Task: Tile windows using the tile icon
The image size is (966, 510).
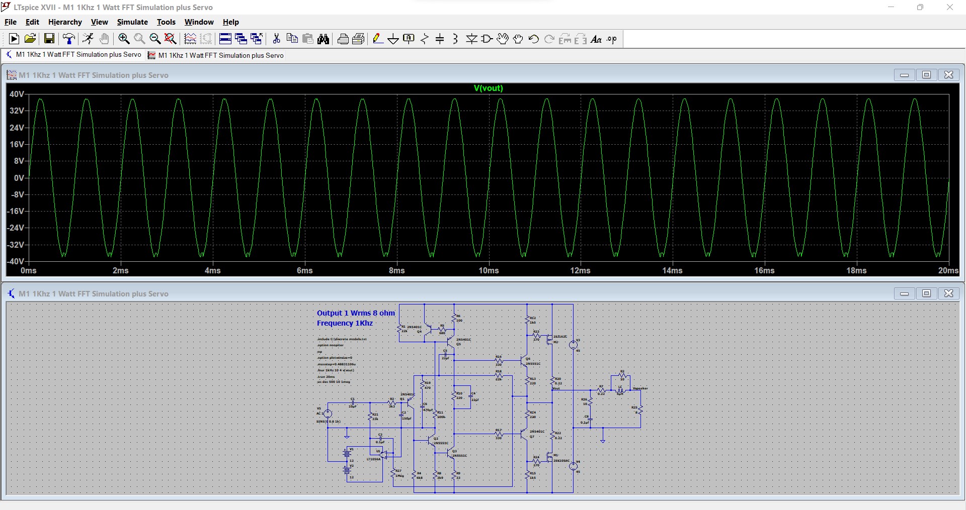Action: coord(225,39)
